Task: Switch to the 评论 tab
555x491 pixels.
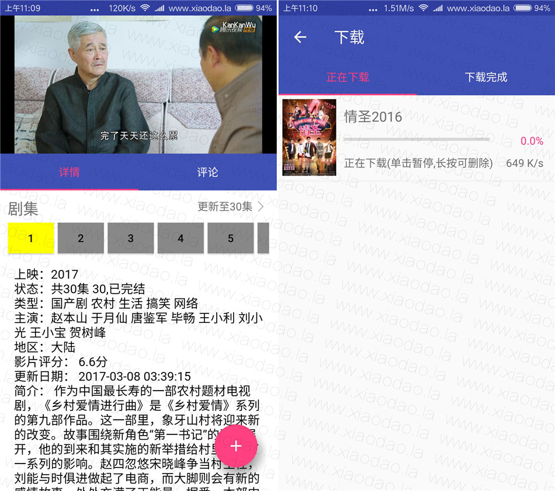Action: click(x=208, y=172)
